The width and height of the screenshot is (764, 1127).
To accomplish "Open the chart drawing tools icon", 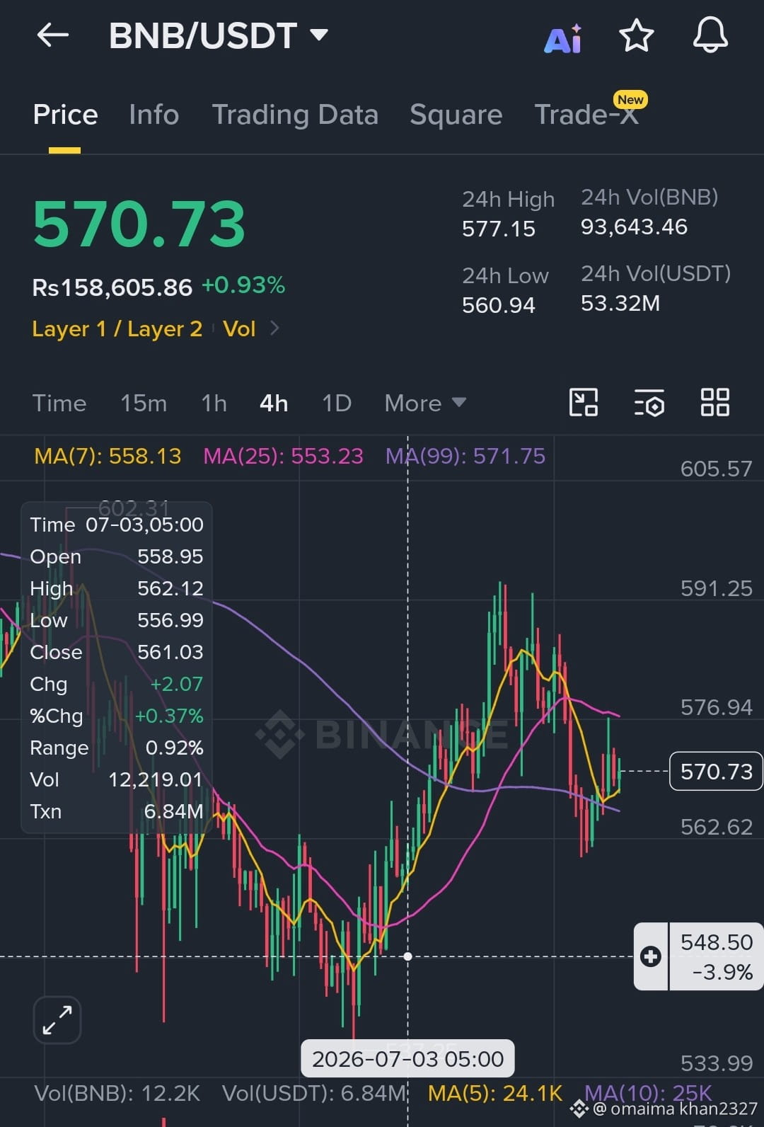I will click(584, 402).
